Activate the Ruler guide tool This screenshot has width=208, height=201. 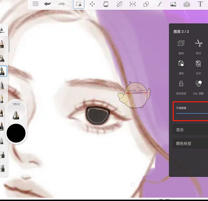click(120, 4)
